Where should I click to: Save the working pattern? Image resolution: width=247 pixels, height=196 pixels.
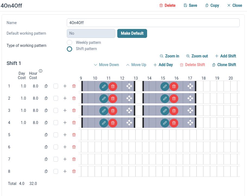pyautogui.click(x=190, y=5)
